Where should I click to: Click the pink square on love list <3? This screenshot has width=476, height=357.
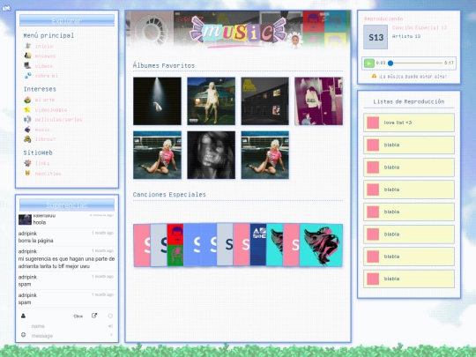click(x=373, y=123)
